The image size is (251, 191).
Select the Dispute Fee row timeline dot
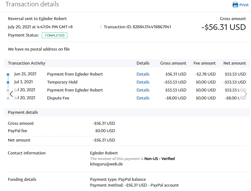(x=8, y=98)
